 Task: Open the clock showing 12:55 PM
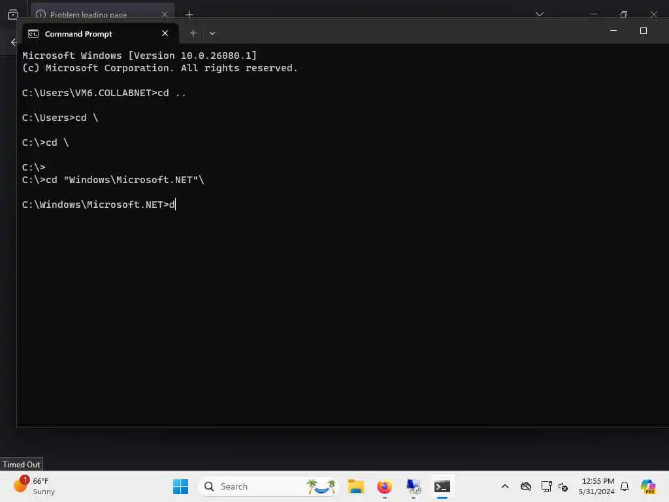(596, 486)
